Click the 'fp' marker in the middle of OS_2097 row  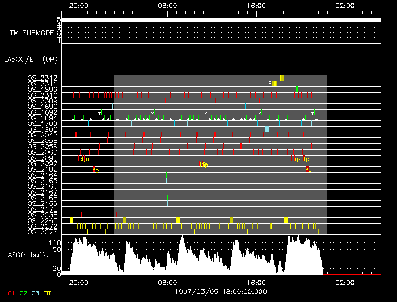204,165
